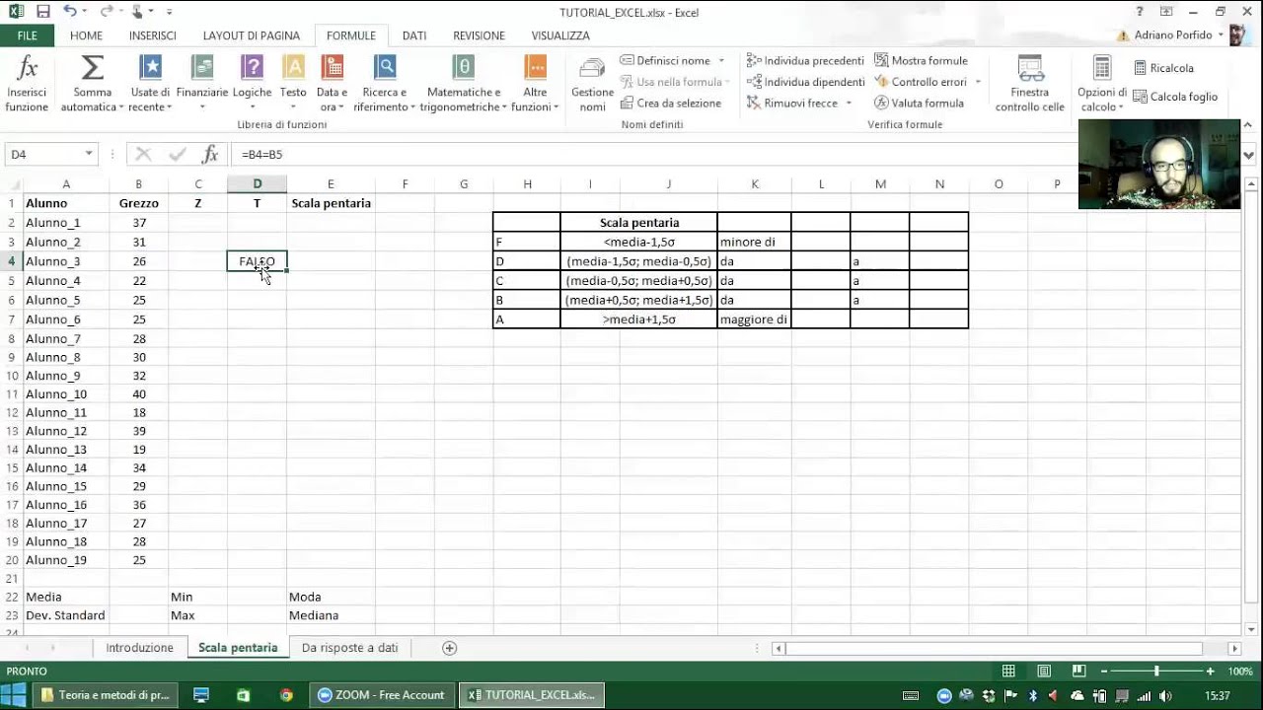Open Chrome from the taskbar

tap(286, 695)
